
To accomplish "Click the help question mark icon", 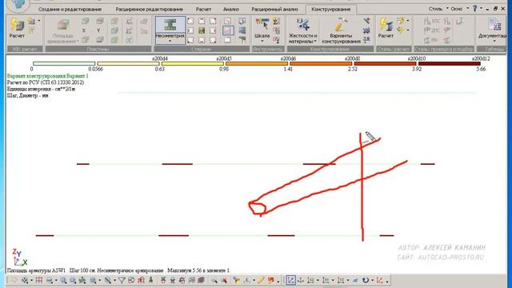I will 474,9.
